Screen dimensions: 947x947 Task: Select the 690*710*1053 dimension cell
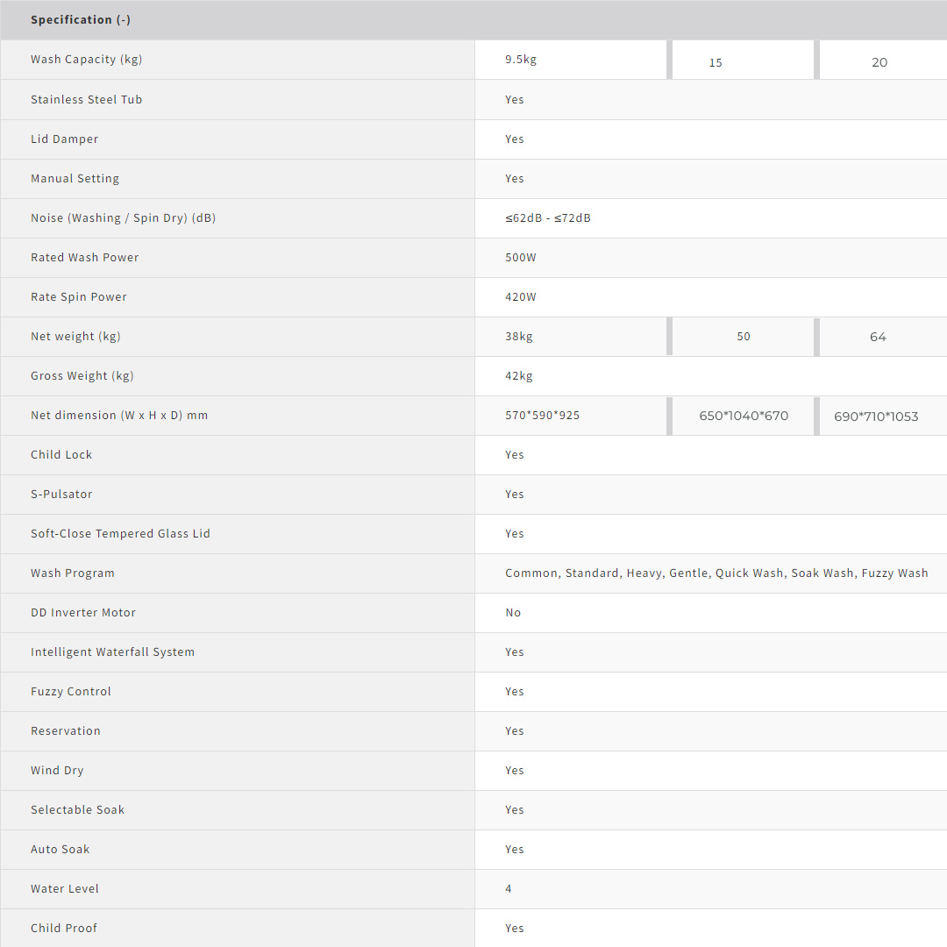tap(876, 417)
